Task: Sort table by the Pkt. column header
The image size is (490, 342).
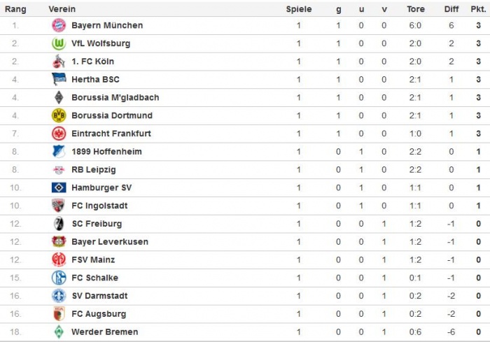Action: click(x=477, y=9)
